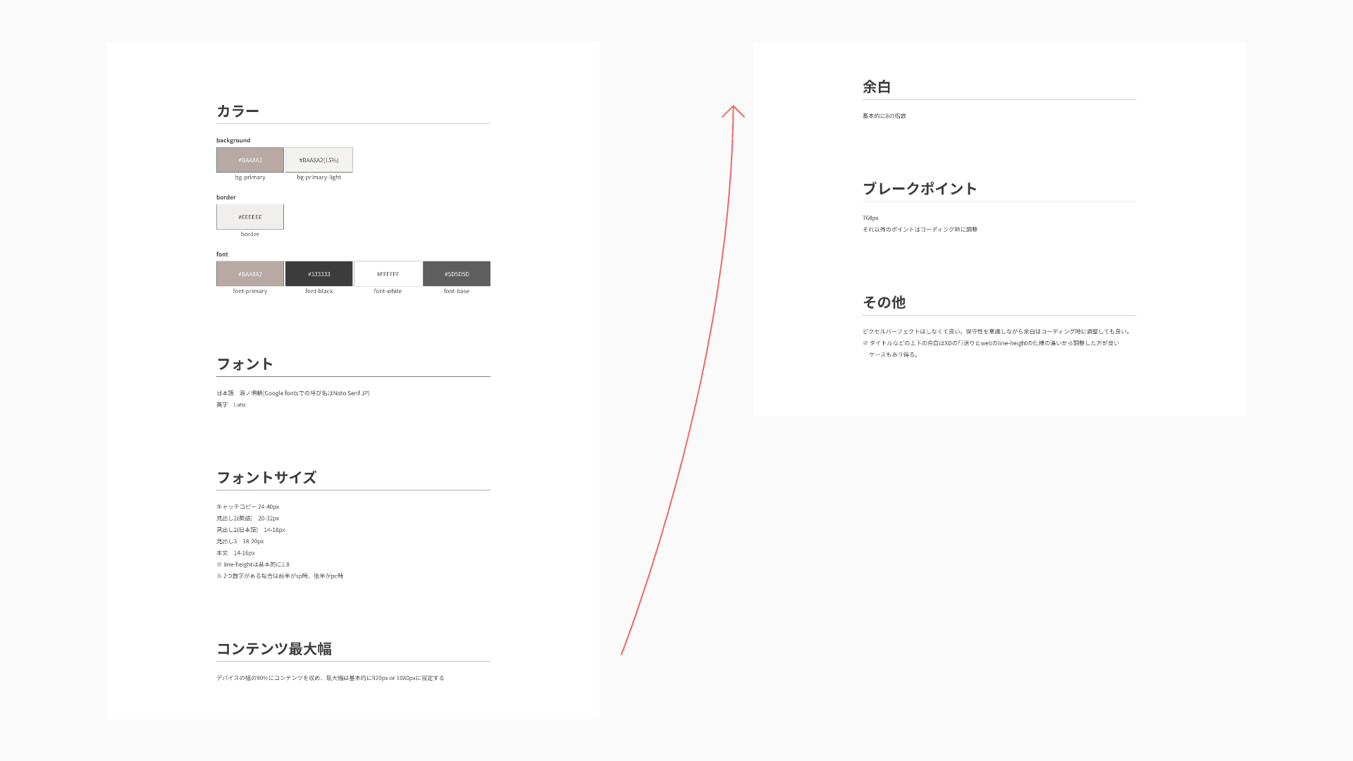Click the XD line-height difference note line
Screen dimensions: 1353x761
pyautogui.click(x=991, y=343)
